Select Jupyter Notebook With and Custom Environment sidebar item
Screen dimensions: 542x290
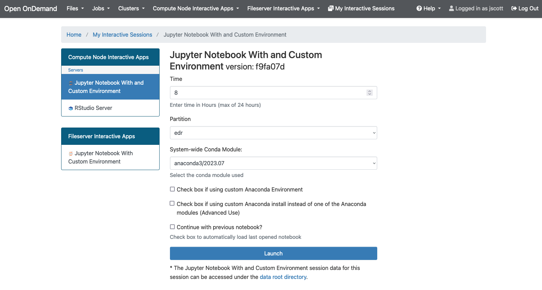110,87
